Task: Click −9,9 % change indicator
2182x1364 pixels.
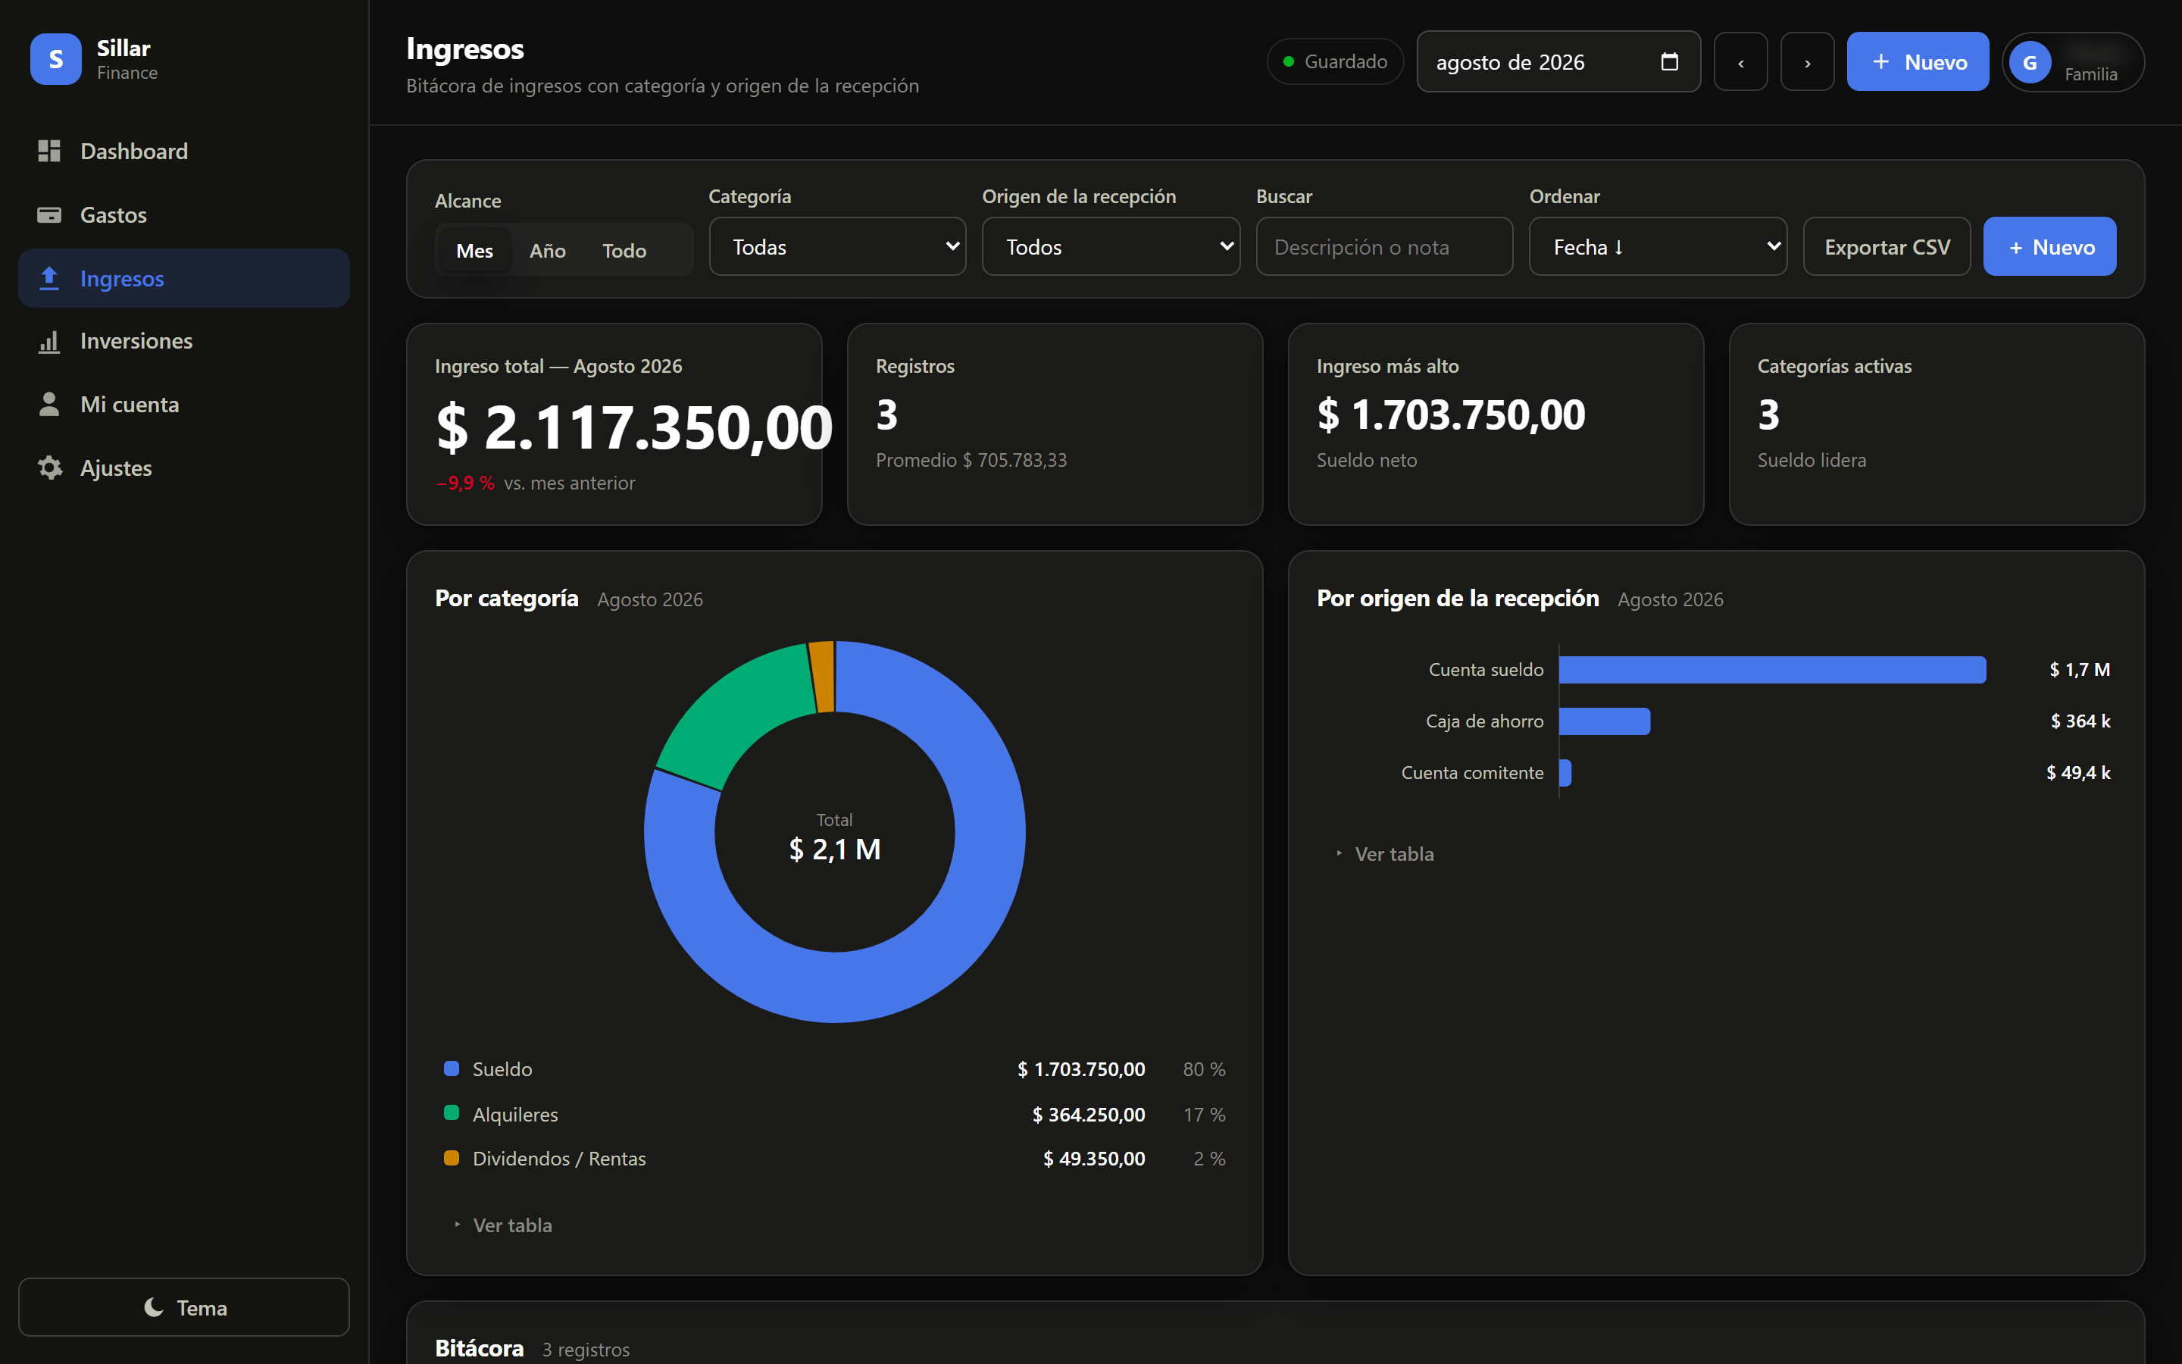Action: (x=465, y=483)
